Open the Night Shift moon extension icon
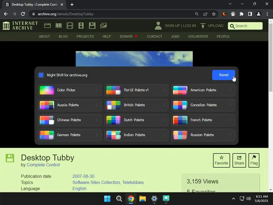The height and width of the screenshot is (205, 273). pyautogui.click(x=224, y=14)
